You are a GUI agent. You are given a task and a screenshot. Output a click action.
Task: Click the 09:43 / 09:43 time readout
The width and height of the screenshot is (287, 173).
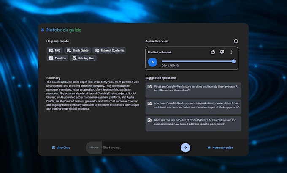tap(170, 66)
